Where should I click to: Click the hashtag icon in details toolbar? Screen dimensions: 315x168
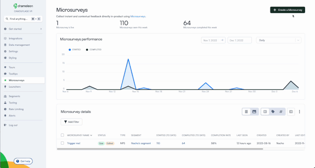point(281,112)
